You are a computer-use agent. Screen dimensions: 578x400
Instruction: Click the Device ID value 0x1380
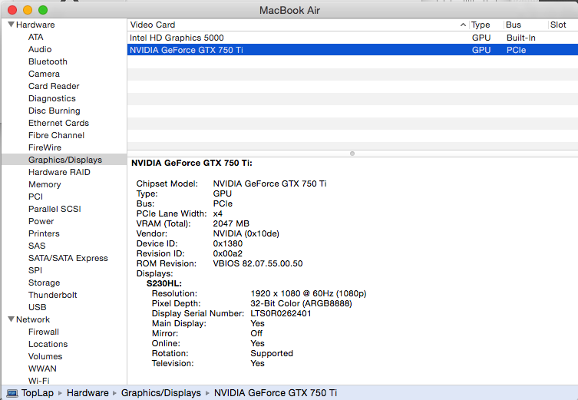coord(228,243)
